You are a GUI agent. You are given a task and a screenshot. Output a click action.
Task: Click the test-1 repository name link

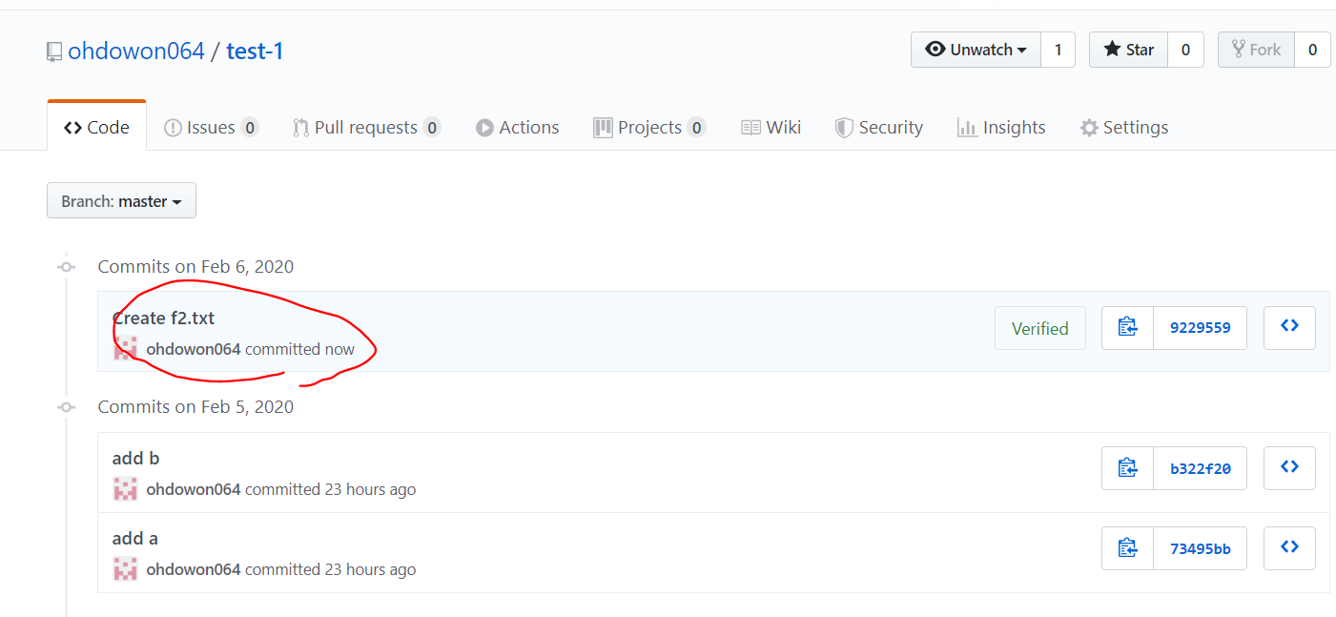coord(256,51)
